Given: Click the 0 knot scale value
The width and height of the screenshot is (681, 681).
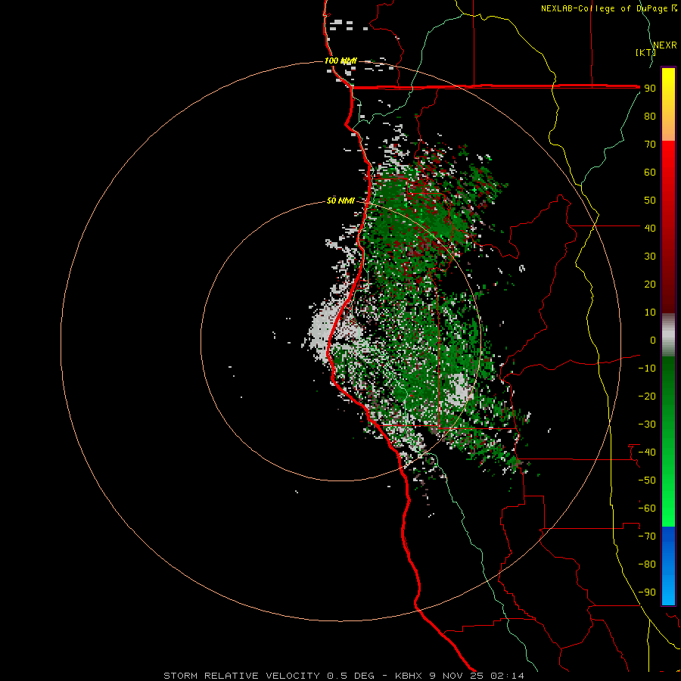Looking at the screenshot, I should (x=653, y=340).
